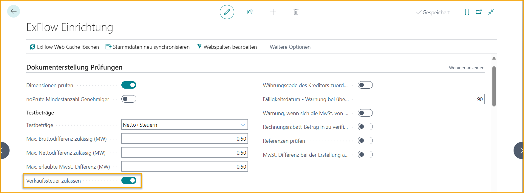The height and width of the screenshot is (193, 524).
Task: Toggle MwSt. Differenz bei der Erstellung switch
Action: pyautogui.click(x=365, y=155)
